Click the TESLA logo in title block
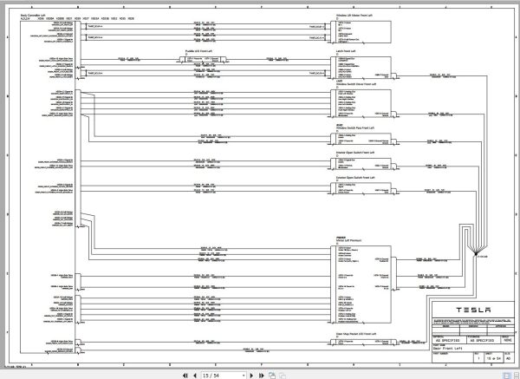This screenshot has height=379, width=520. click(x=473, y=310)
